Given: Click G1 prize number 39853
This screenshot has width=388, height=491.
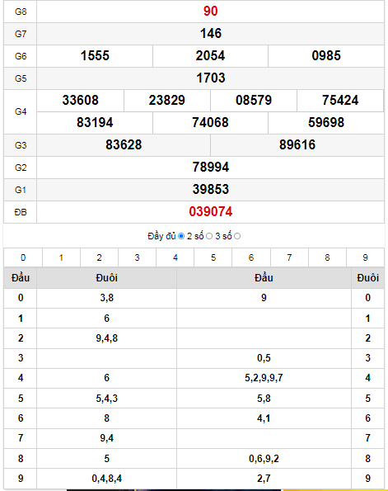Looking at the screenshot, I should pos(210,189).
